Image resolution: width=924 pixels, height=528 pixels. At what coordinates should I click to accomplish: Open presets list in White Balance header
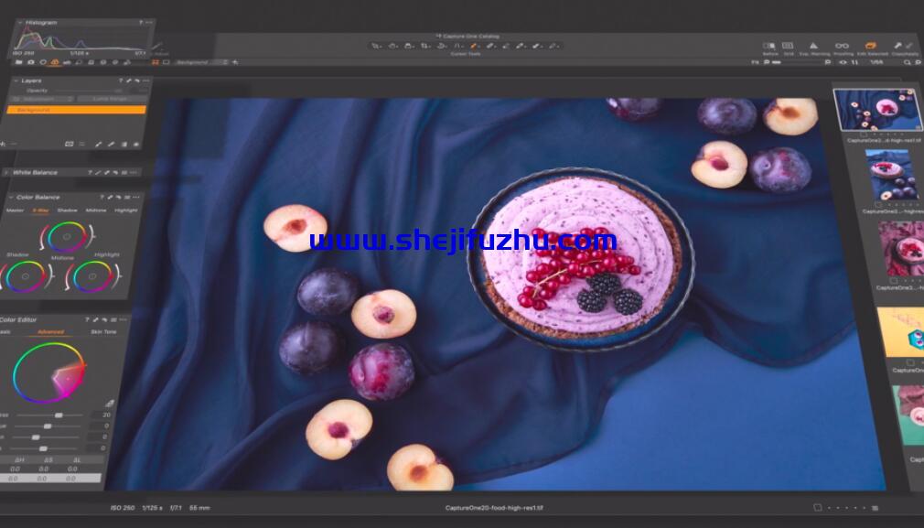point(124,173)
